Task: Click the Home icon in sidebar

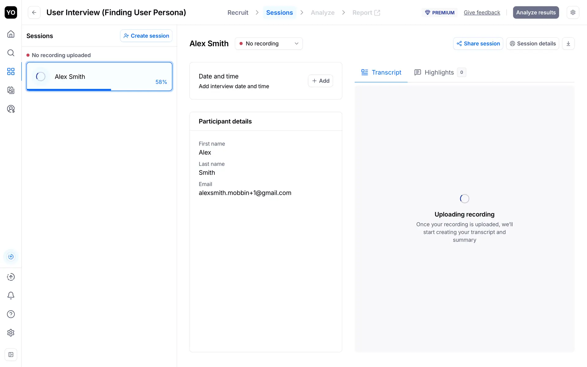Action: click(11, 34)
